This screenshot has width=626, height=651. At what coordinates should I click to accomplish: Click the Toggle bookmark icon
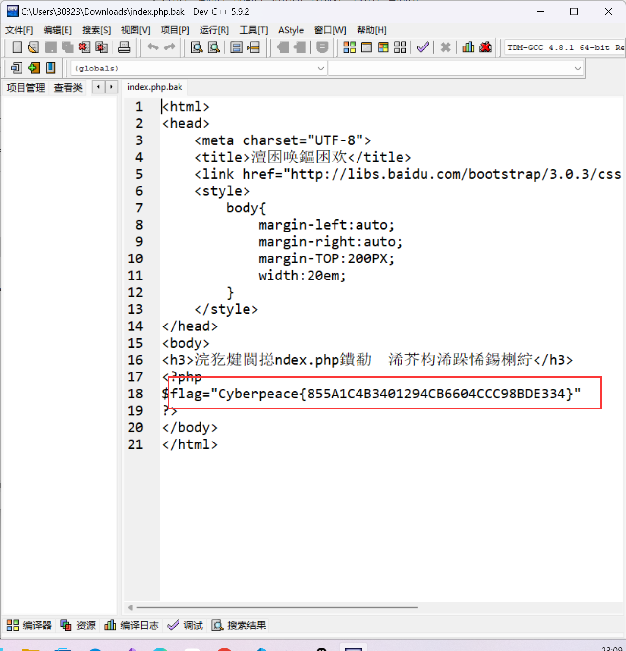point(51,68)
